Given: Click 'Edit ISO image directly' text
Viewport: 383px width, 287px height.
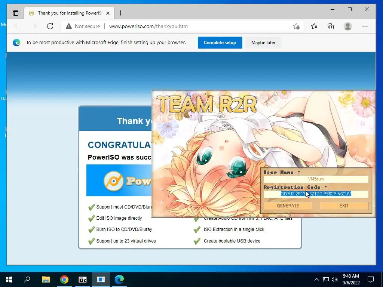Looking at the screenshot, I should pyautogui.click(x=119, y=218).
